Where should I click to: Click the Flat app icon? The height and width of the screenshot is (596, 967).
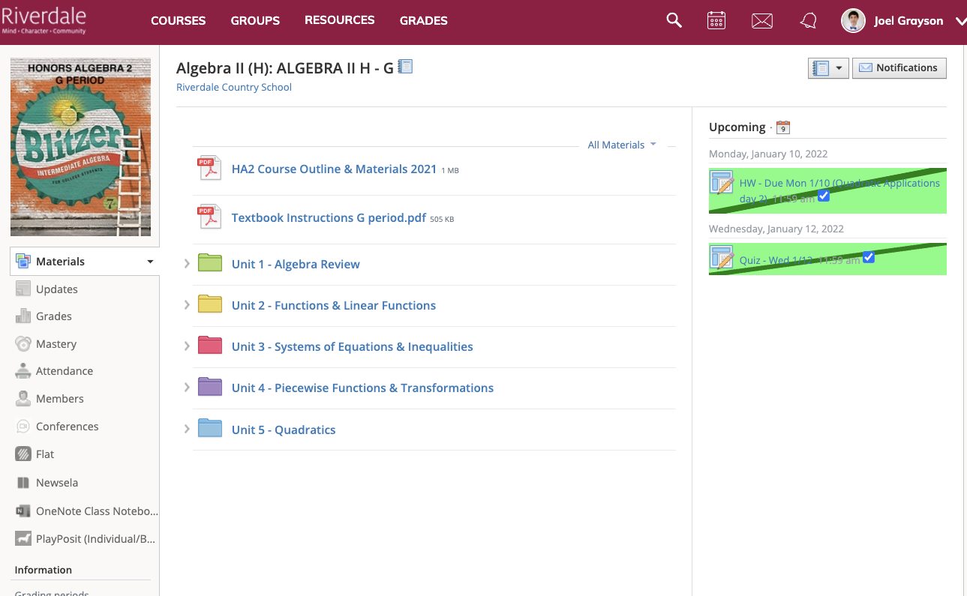pos(23,454)
